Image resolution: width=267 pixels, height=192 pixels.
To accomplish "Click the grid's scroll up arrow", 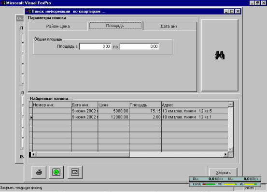I will coord(231,104).
